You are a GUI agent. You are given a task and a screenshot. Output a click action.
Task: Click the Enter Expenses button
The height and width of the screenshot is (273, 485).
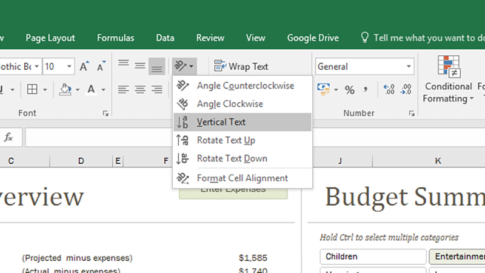point(233,193)
